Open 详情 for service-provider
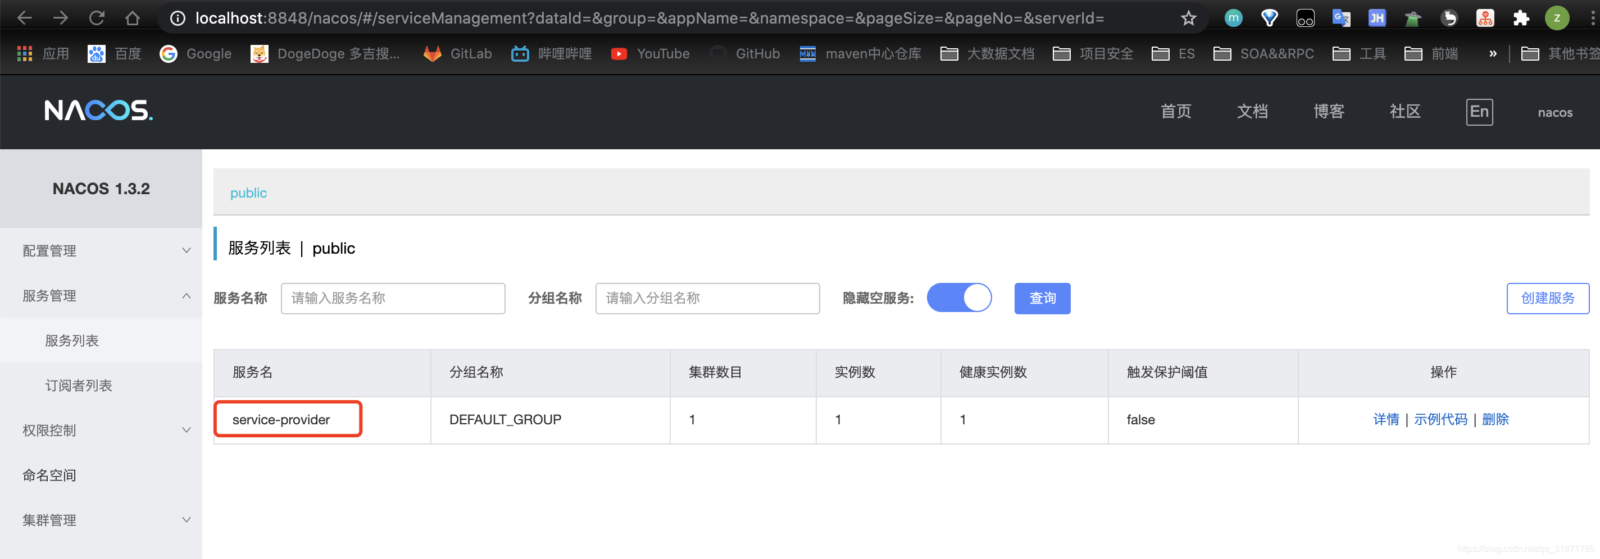 click(1386, 419)
